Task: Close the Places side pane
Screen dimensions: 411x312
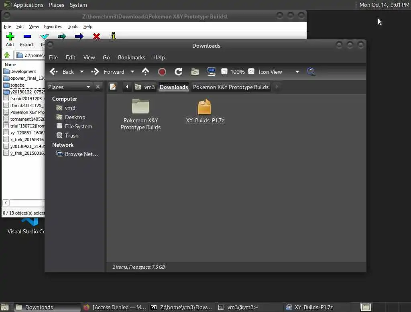Action: pyautogui.click(x=98, y=87)
